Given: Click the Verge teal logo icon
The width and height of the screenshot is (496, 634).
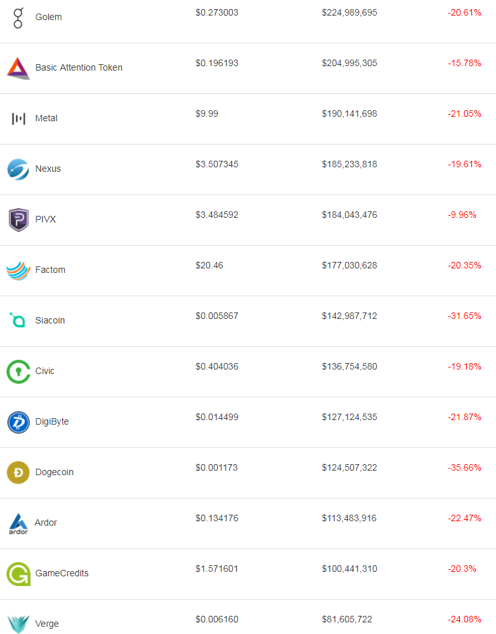Looking at the screenshot, I should pyautogui.click(x=18, y=623).
